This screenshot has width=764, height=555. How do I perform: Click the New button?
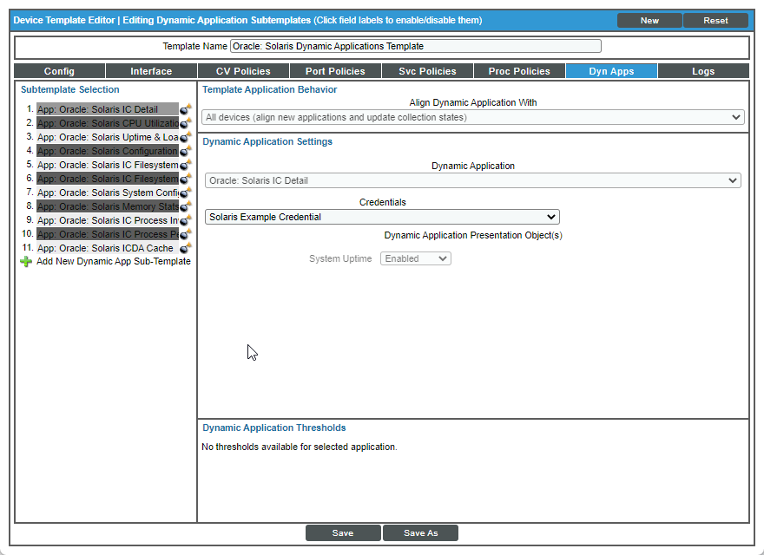[x=649, y=21]
